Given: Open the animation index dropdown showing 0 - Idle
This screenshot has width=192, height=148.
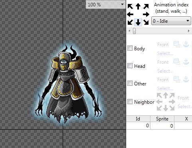Looking at the screenshot, I should 171,21.
